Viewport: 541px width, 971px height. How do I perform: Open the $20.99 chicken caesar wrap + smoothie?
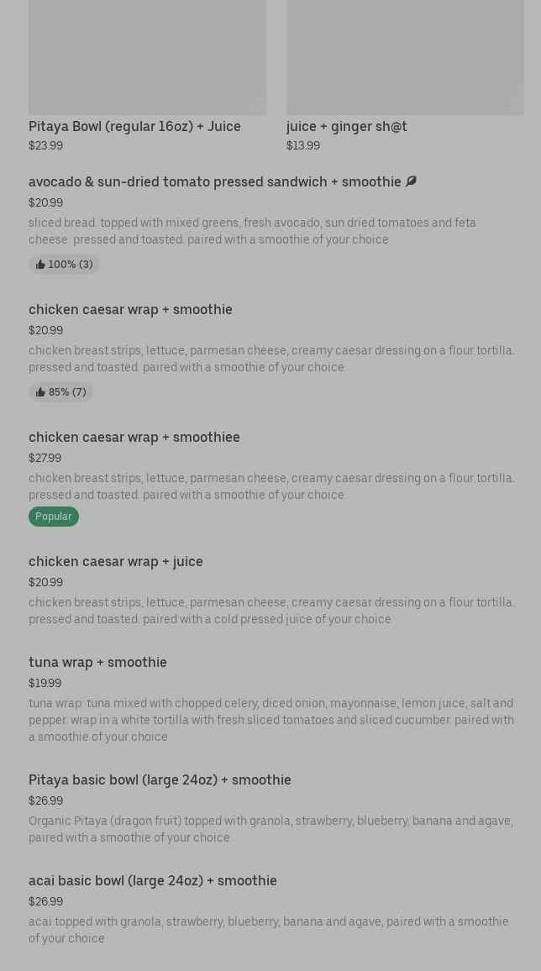pyautogui.click(x=130, y=309)
